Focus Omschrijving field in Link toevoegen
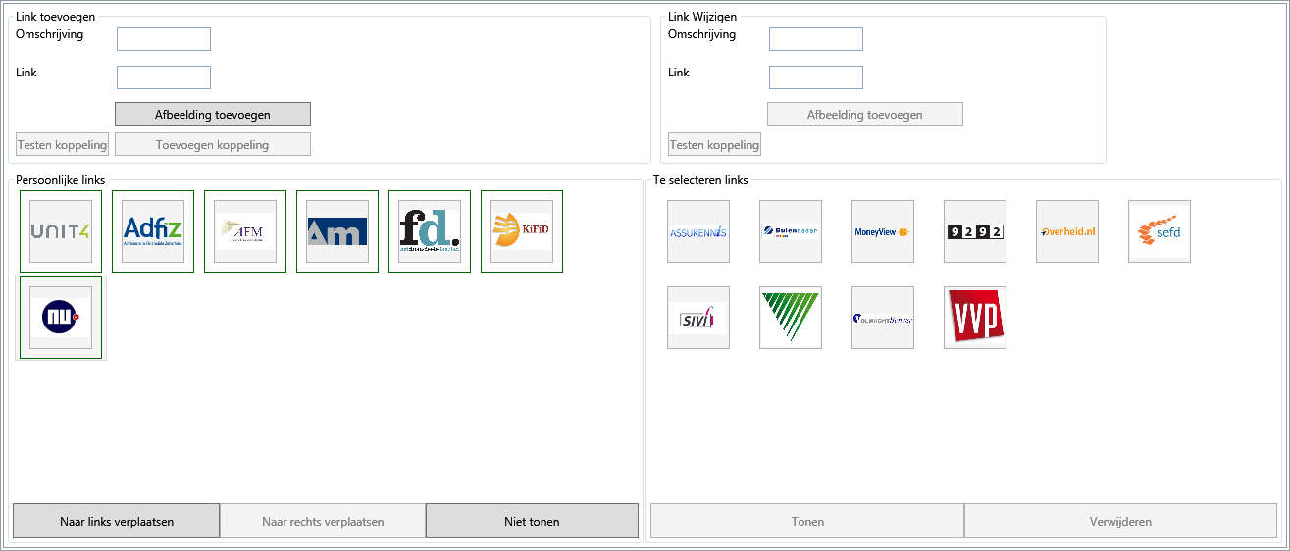Image resolution: width=1290 pixels, height=551 pixels. [164, 39]
